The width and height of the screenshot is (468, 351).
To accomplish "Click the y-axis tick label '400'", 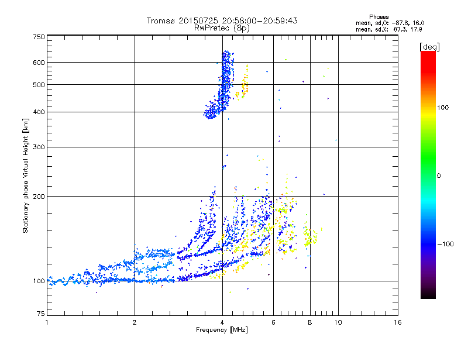I will [39, 112].
